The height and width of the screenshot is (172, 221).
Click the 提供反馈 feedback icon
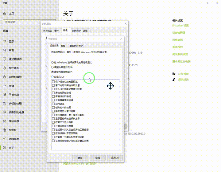click(174, 80)
